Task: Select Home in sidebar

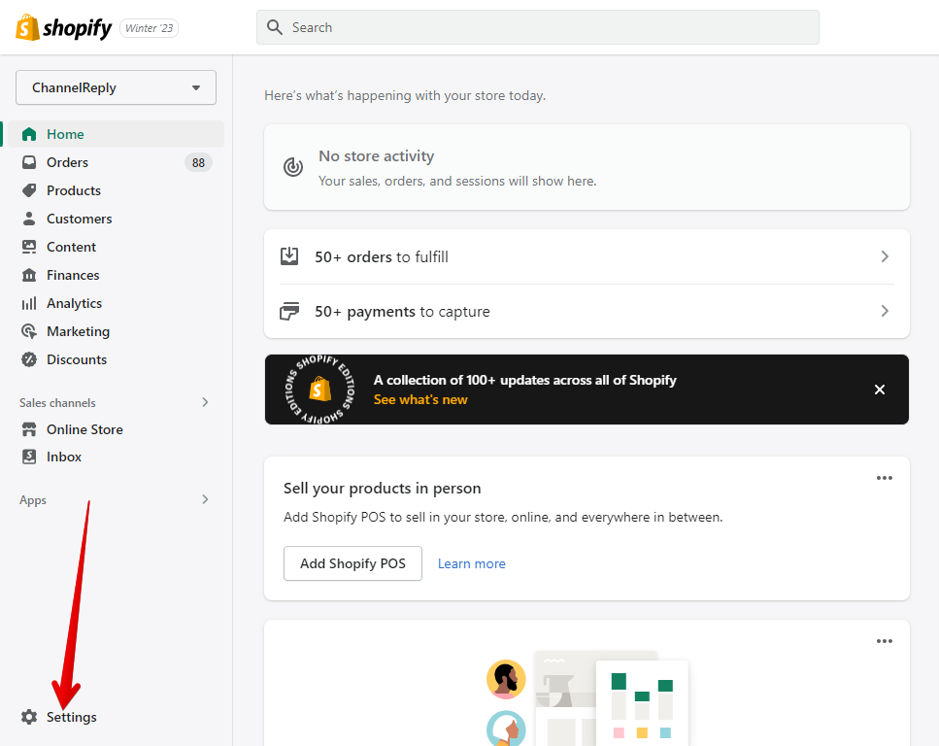Action: point(116,134)
